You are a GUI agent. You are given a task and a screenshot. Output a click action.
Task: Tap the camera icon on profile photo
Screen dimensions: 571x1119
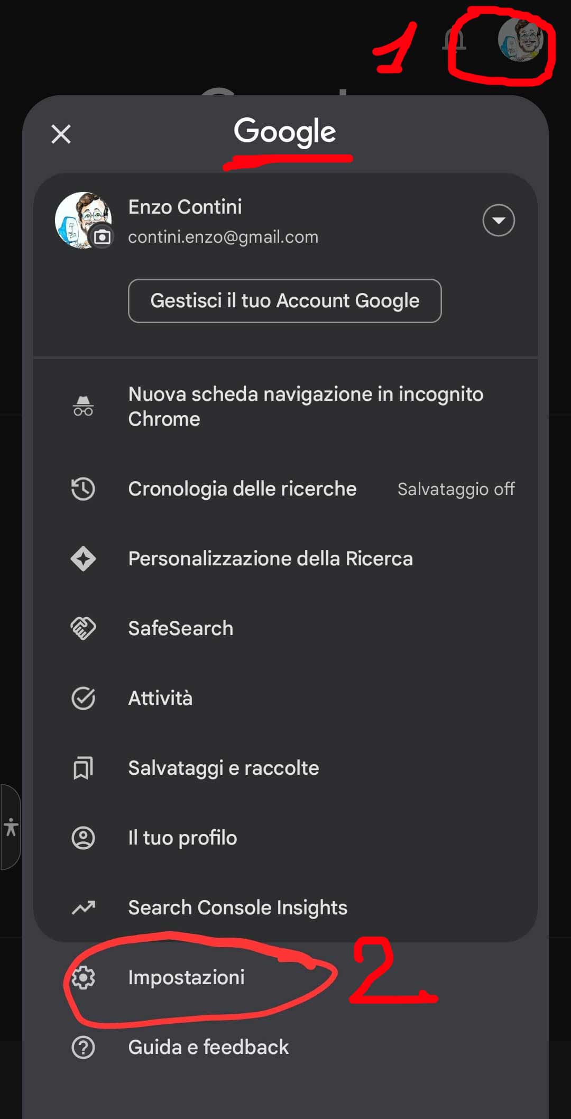[x=102, y=237]
